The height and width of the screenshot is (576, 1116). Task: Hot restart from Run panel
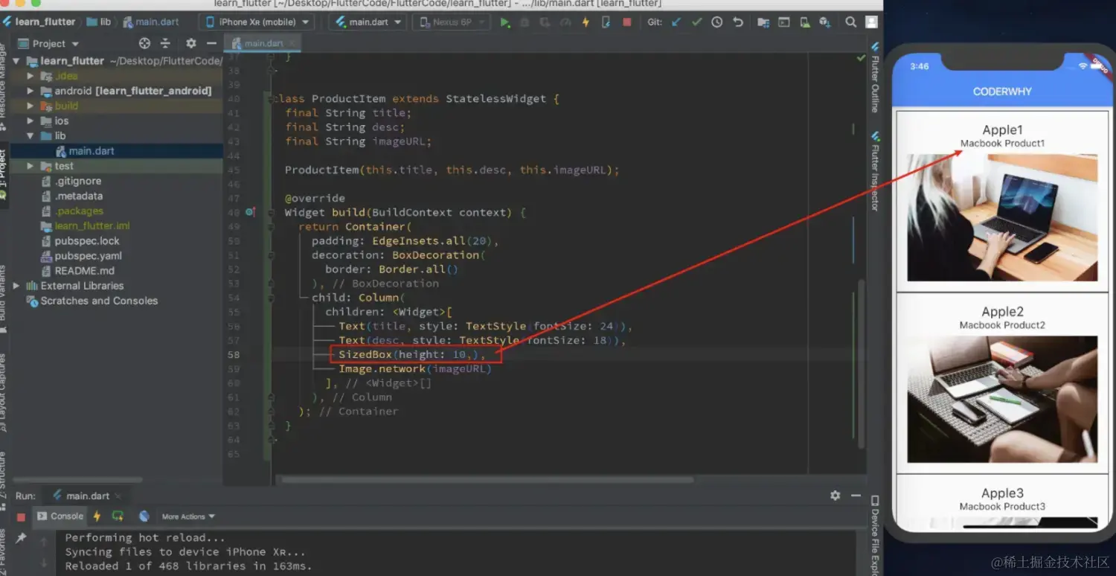(118, 516)
